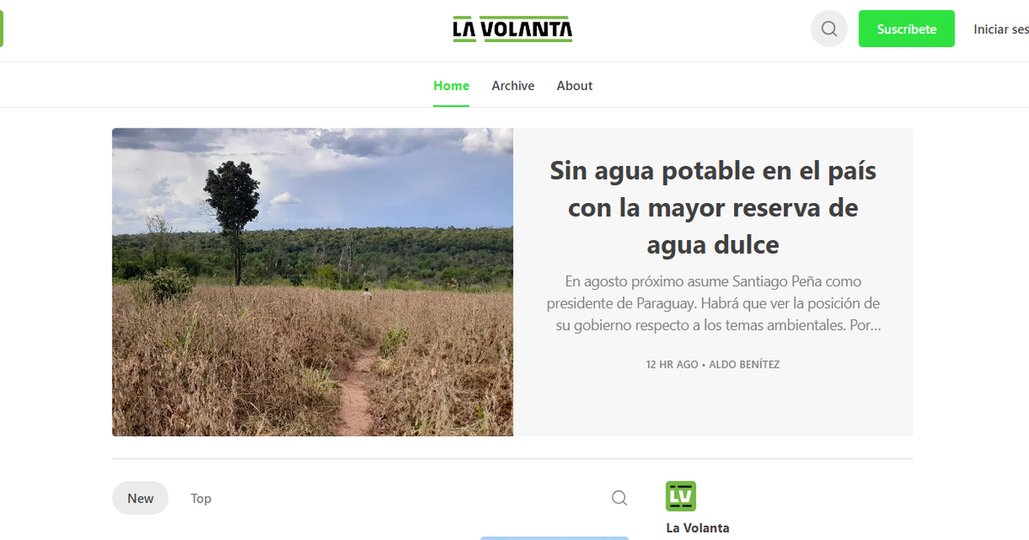Click the 12 HR AGO timestamp
1029x540 pixels.
tap(674, 363)
